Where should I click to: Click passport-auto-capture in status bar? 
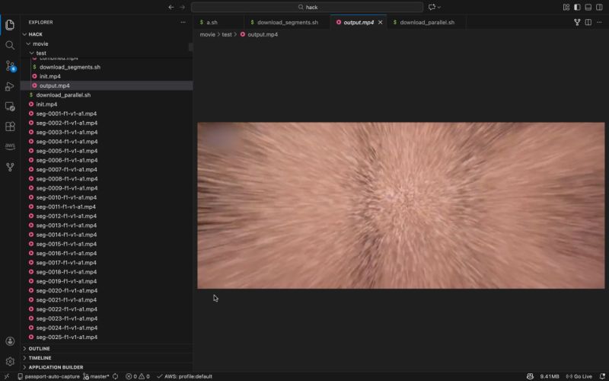49,376
